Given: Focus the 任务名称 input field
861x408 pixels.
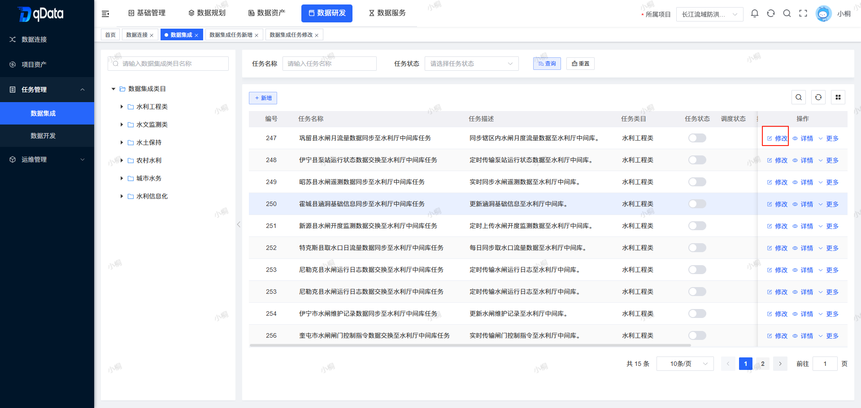Looking at the screenshot, I should [x=330, y=64].
